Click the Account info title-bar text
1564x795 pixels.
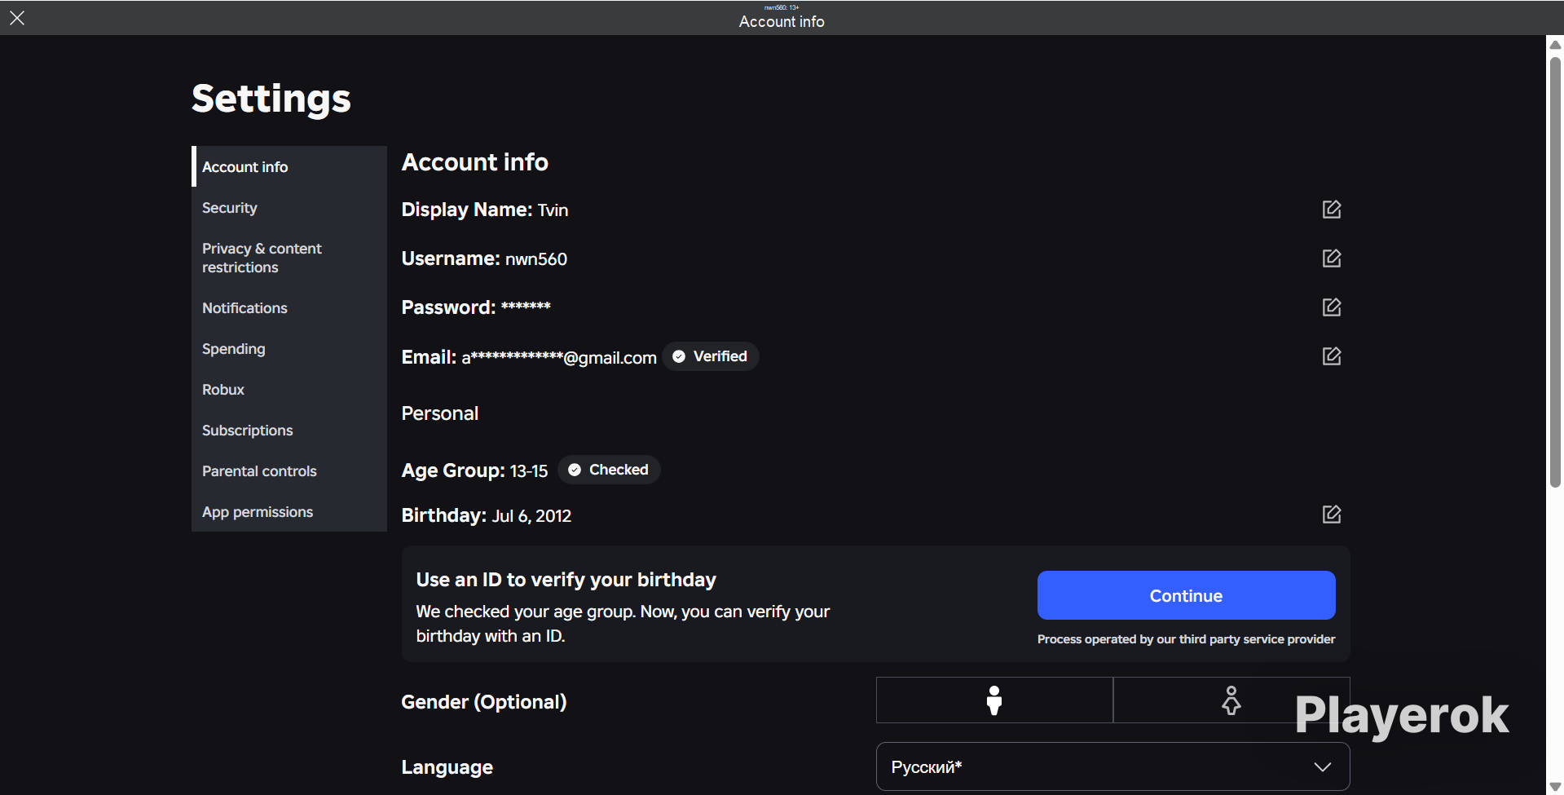click(782, 22)
